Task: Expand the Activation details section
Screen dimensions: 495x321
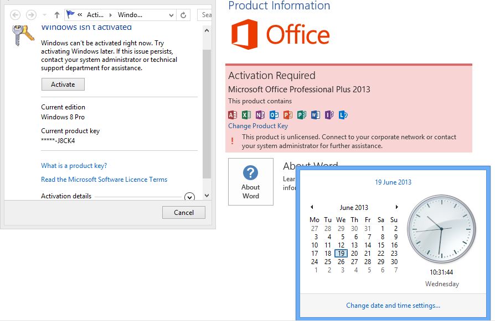Action: [189, 197]
